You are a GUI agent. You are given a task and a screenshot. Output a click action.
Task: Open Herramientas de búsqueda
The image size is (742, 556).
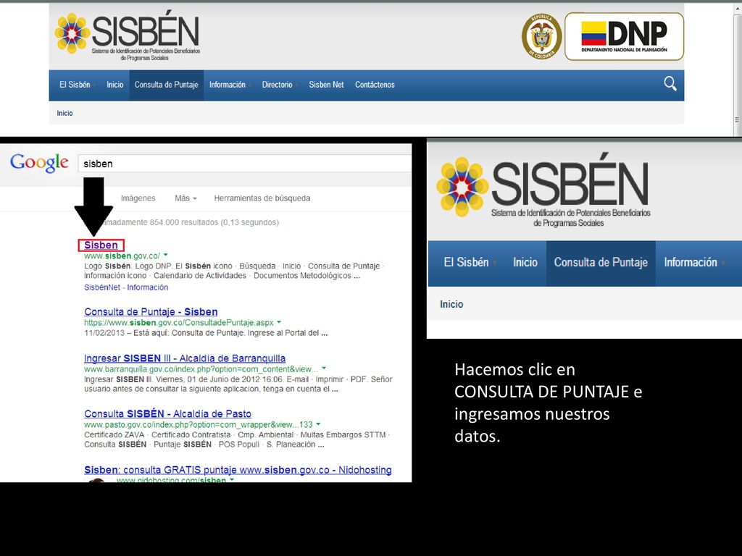(x=262, y=198)
